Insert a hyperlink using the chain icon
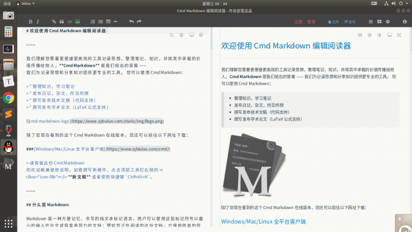 pos(54,22)
